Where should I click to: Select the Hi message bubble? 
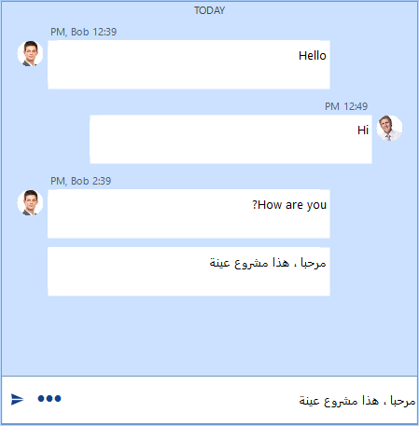click(230, 139)
